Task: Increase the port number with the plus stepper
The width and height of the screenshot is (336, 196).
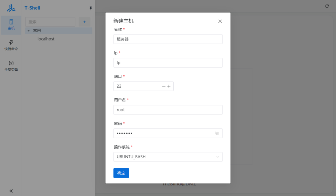Action: tap(169, 86)
